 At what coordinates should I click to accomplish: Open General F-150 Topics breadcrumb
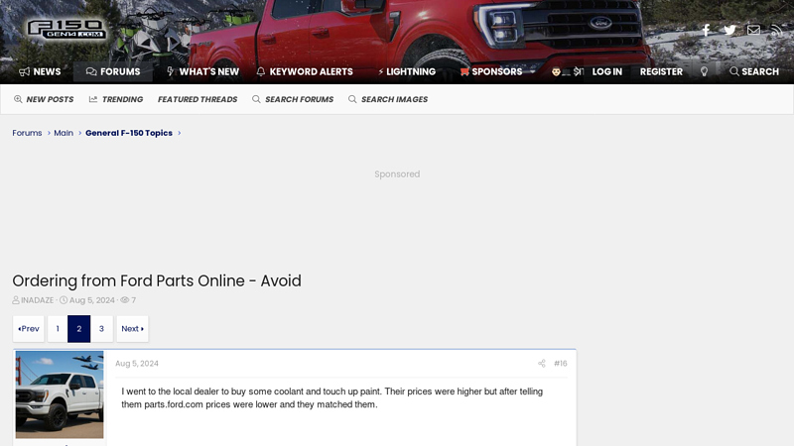click(x=129, y=133)
